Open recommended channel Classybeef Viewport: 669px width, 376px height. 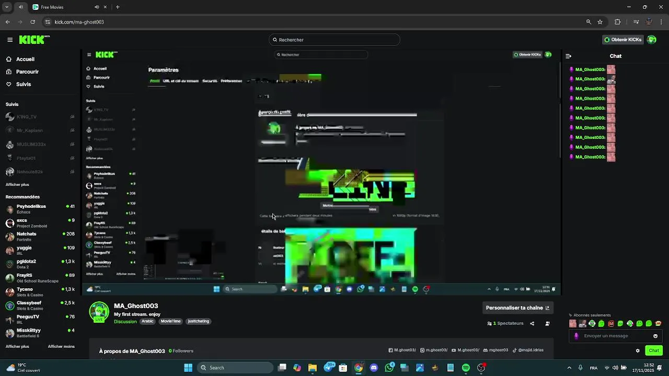(40, 305)
